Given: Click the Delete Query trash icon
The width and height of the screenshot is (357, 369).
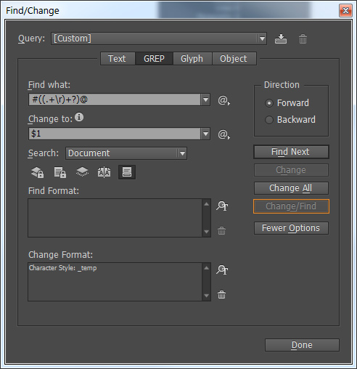Looking at the screenshot, I should click(x=303, y=38).
